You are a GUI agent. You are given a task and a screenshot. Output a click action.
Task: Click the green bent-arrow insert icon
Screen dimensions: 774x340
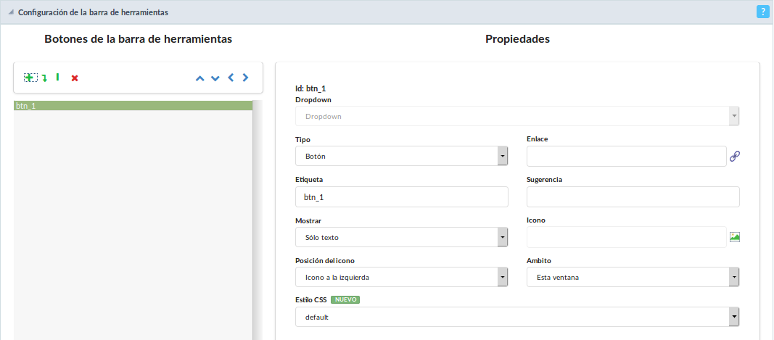tap(44, 78)
